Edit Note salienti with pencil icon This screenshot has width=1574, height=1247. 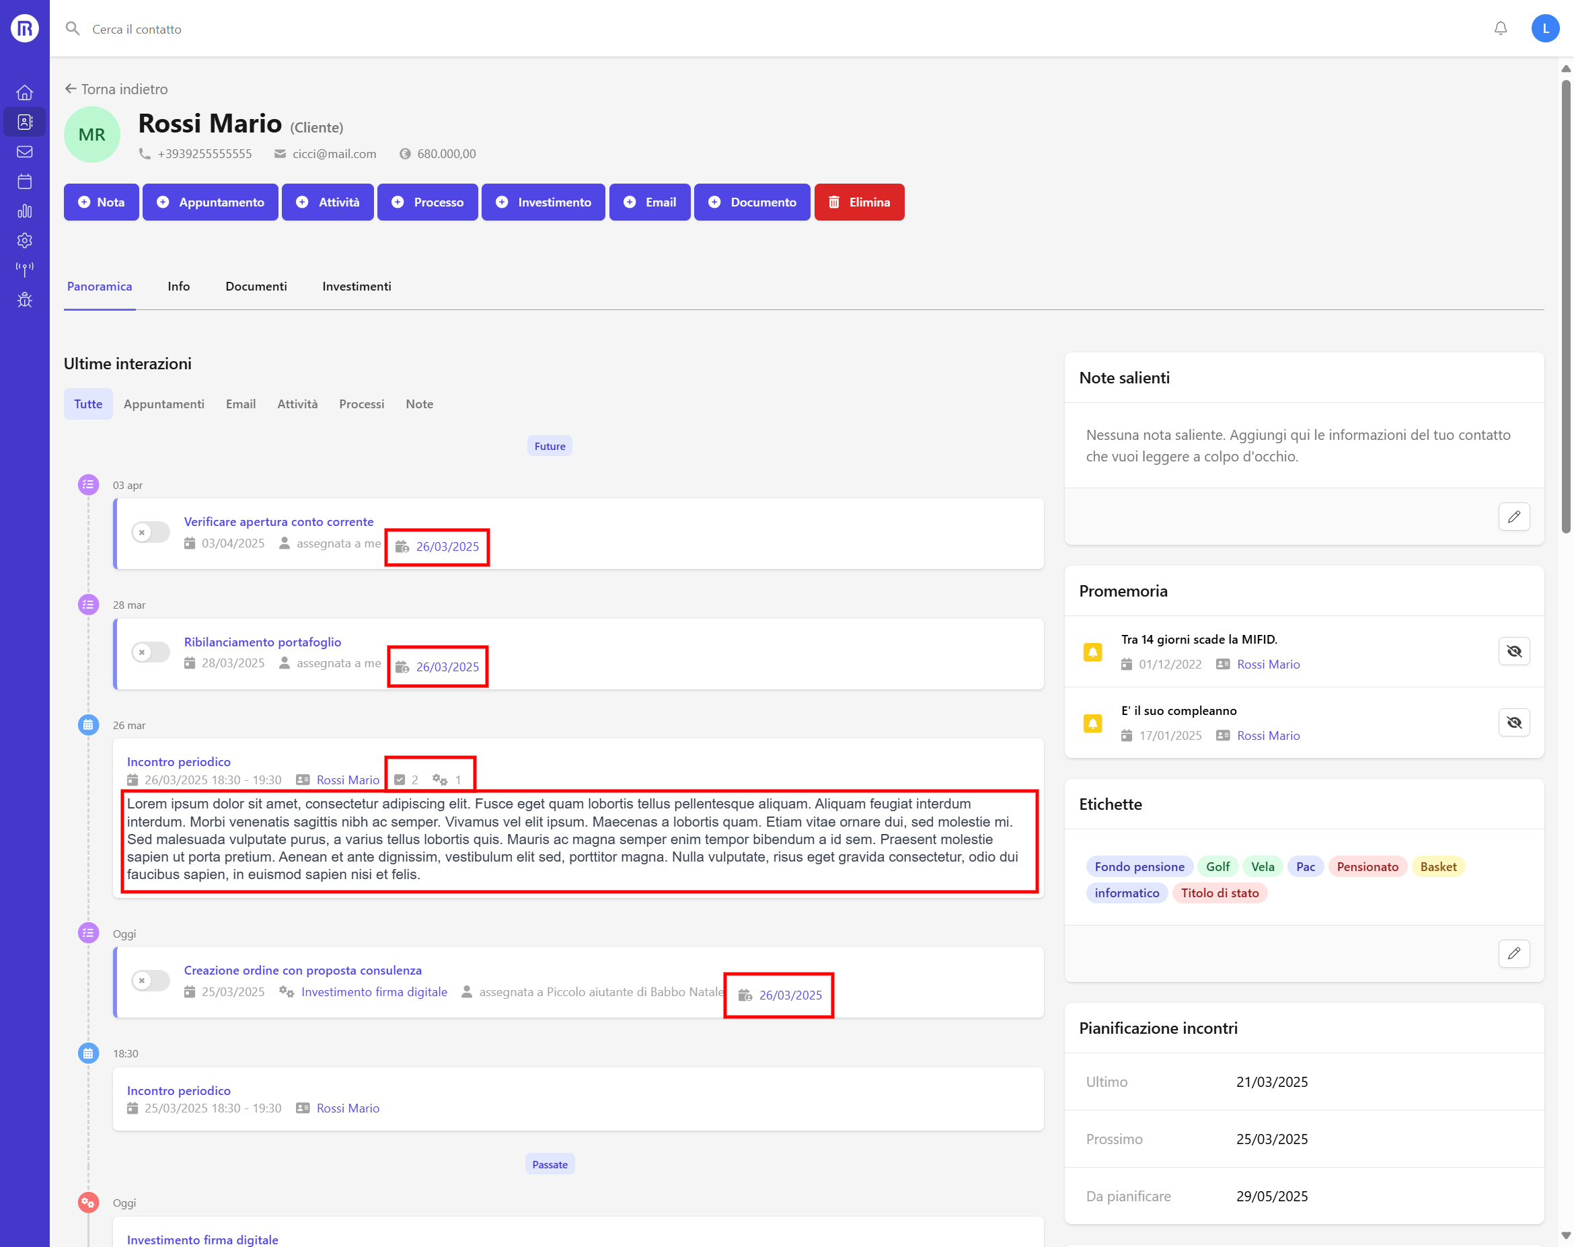pos(1513,517)
